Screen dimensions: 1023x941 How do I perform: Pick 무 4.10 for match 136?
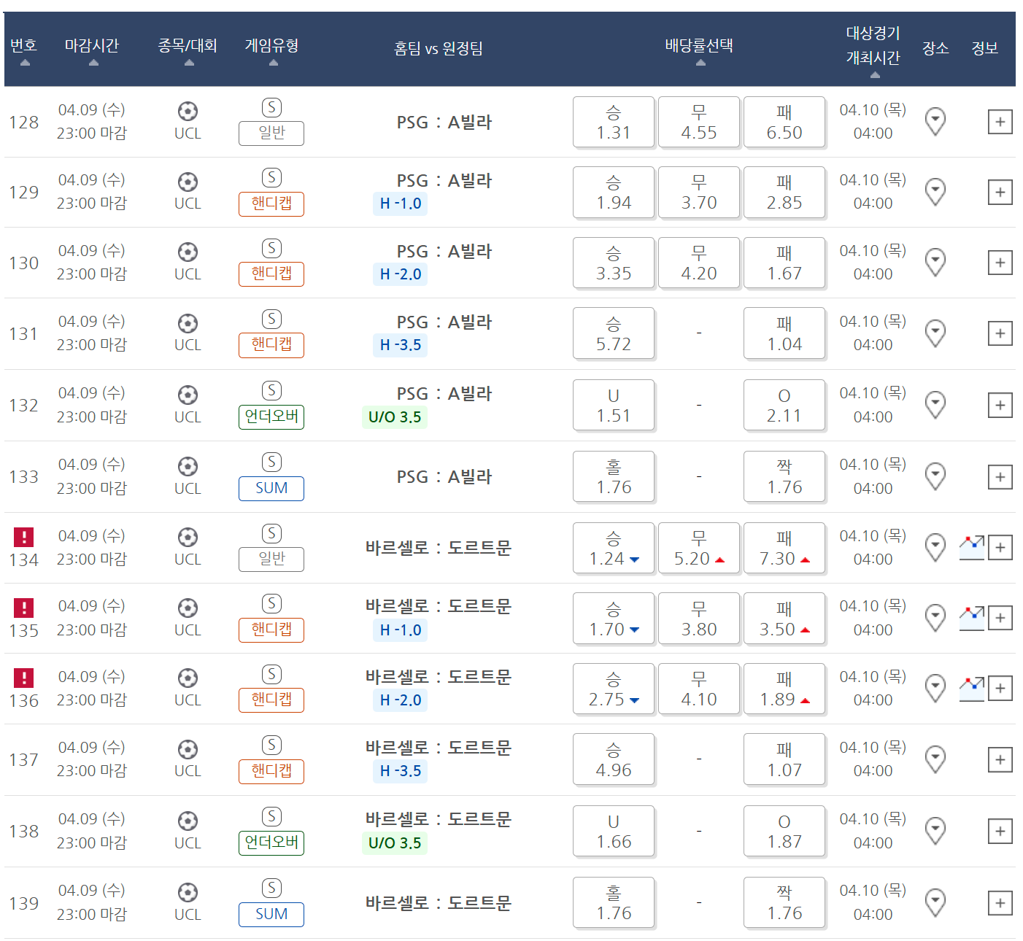[699, 689]
